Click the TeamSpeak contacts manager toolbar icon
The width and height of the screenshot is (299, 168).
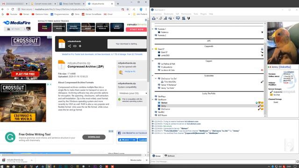pyautogui.click(x=184, y=18)
